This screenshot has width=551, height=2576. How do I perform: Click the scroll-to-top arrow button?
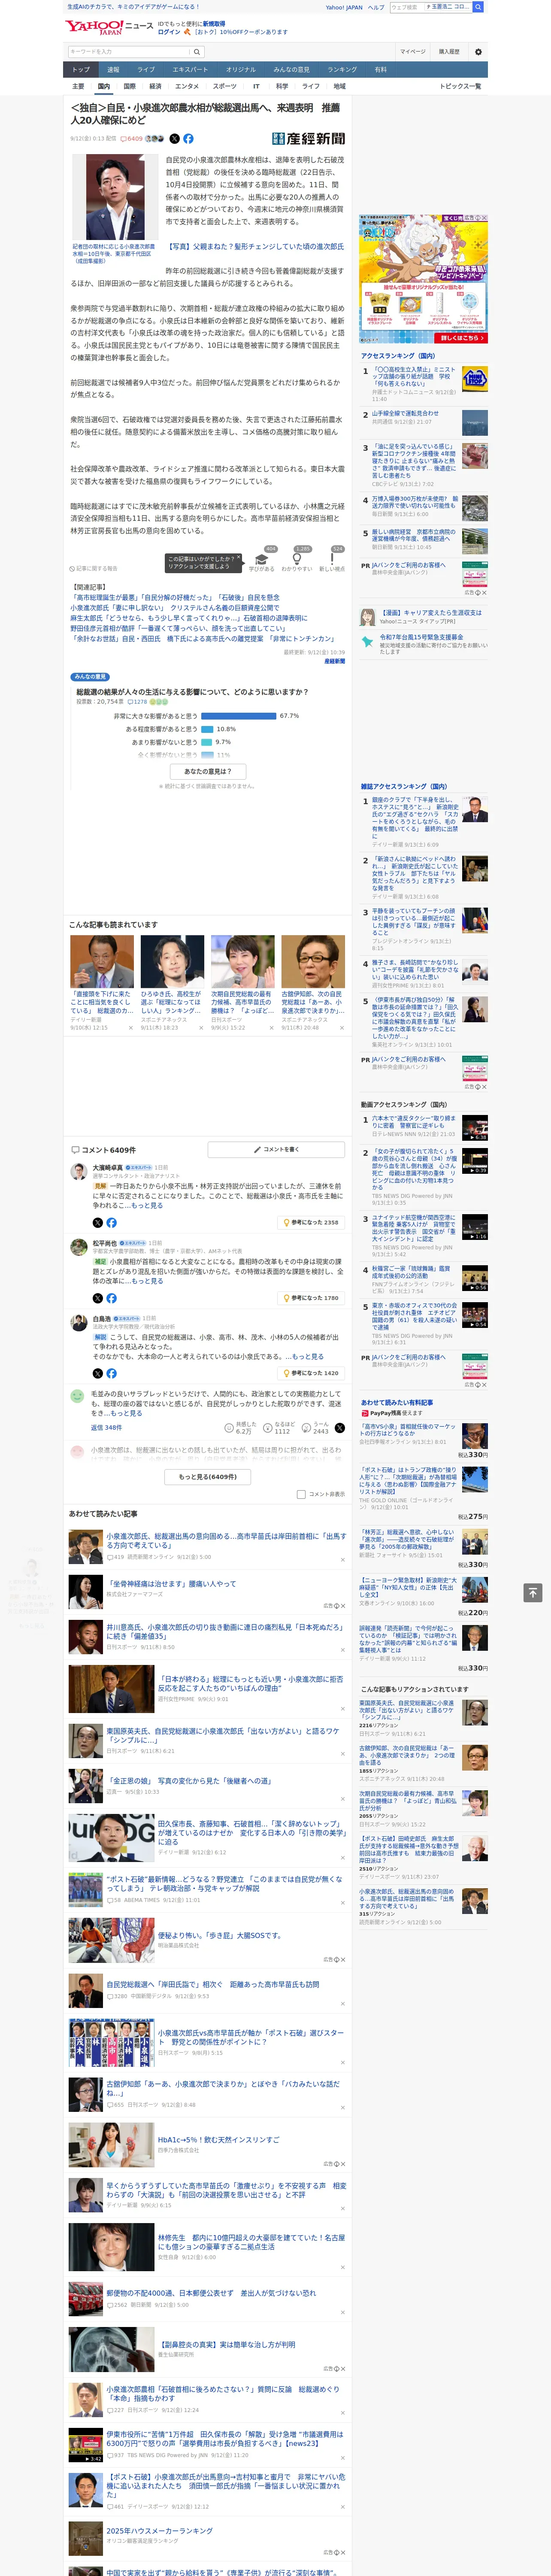click(533, 1592)
